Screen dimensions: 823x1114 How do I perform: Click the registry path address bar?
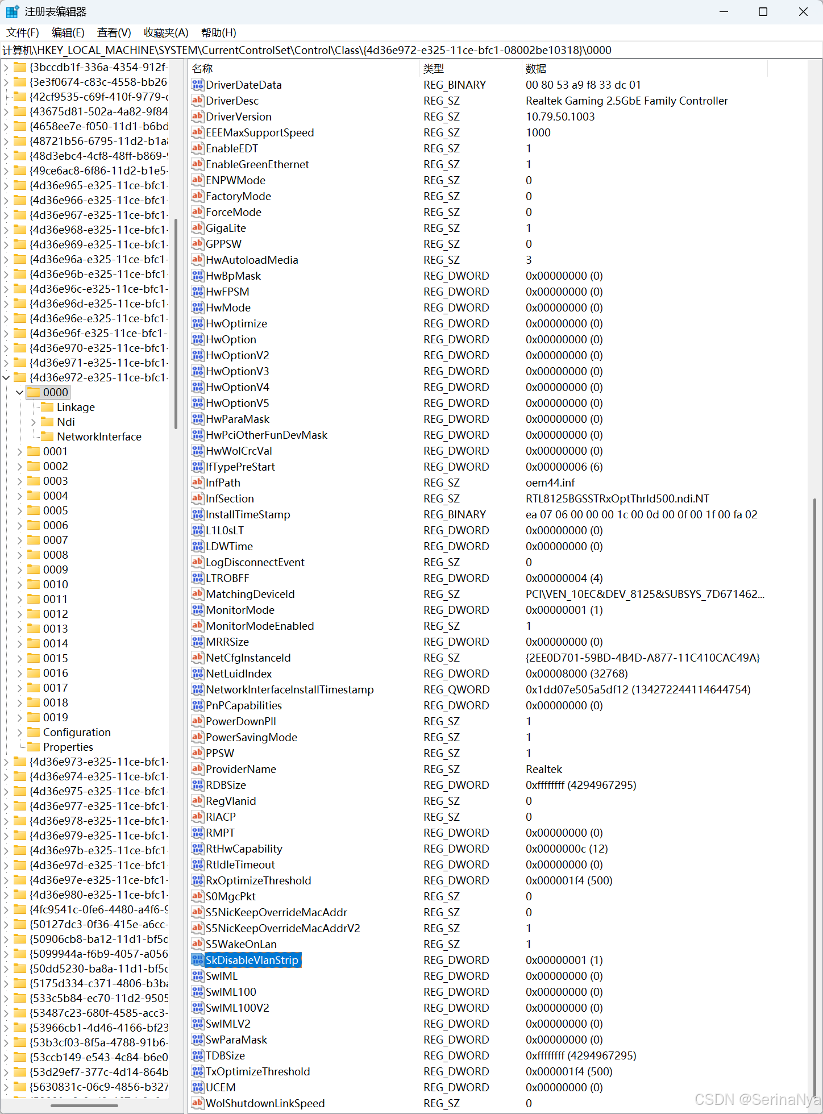[x=411, y=50]
